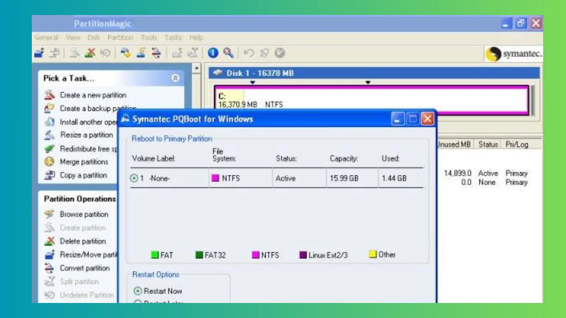Click the yellow-tag partition toolbar icon
This screenshot has height=318, width=566.
click(126, 53)
